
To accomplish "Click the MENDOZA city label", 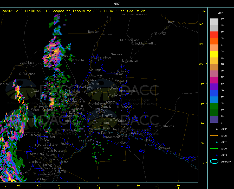I will tap(69, 95).
